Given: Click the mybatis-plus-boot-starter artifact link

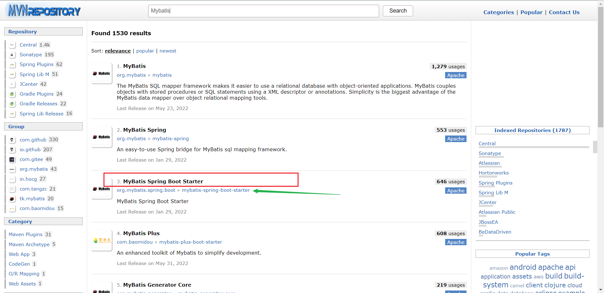Looking at the screenshot, I should click(x=191, y=242).
